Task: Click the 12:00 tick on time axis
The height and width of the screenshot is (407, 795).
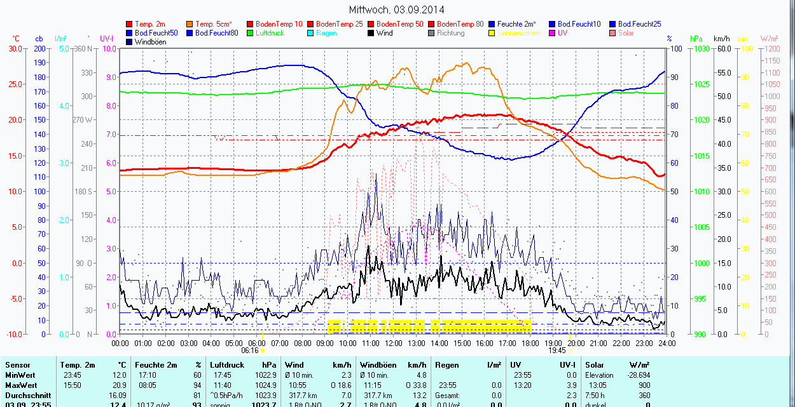Action: tap(393, 344)
